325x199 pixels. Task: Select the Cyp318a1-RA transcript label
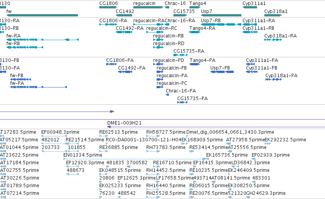pos(280,36)
